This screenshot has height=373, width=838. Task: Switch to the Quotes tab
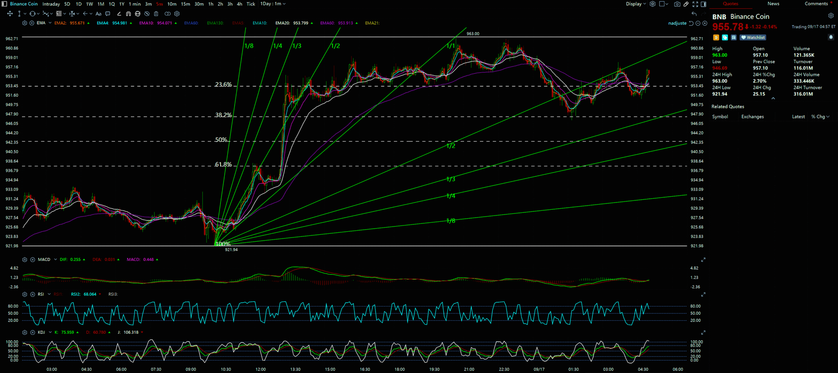731,4
